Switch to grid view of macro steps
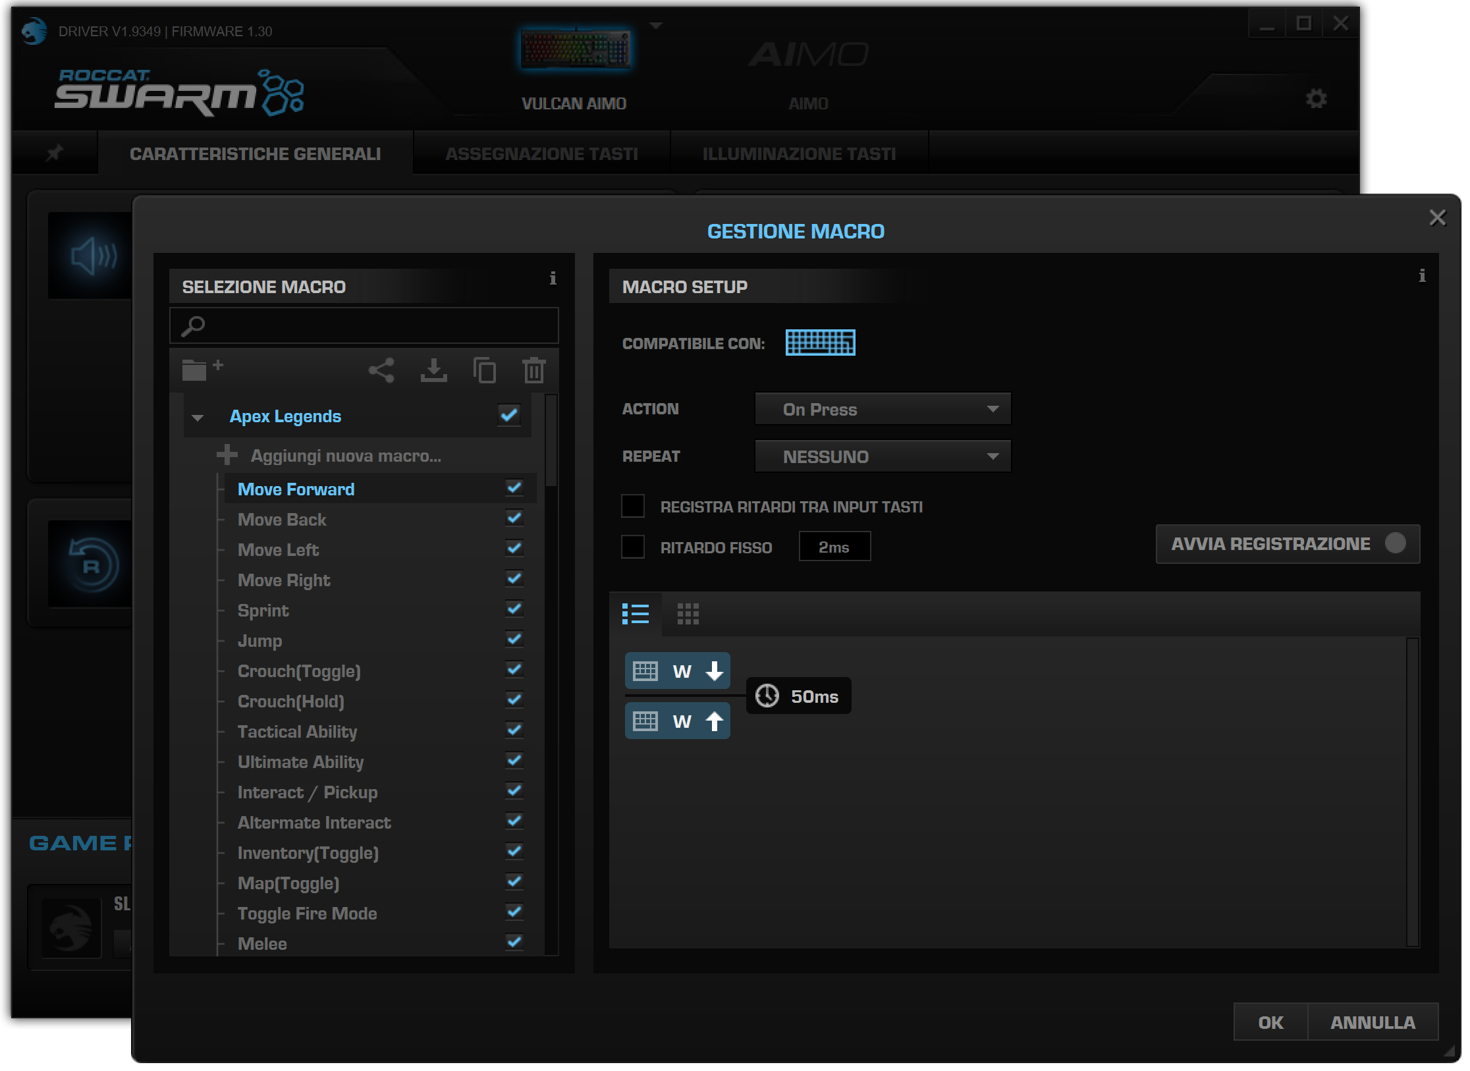 point(688,614)
